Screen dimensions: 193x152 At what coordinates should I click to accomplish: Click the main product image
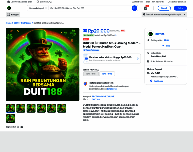pyautogui.click(x=43, y=64)
